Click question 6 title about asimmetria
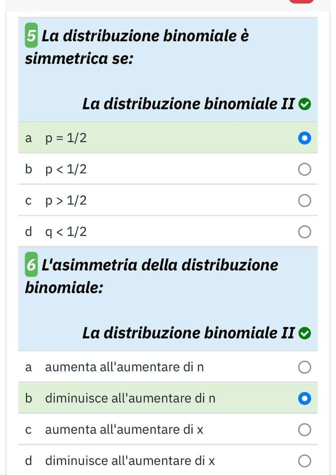Image resolution: width=336 pixels, height=475 pixels. [152, 276]
